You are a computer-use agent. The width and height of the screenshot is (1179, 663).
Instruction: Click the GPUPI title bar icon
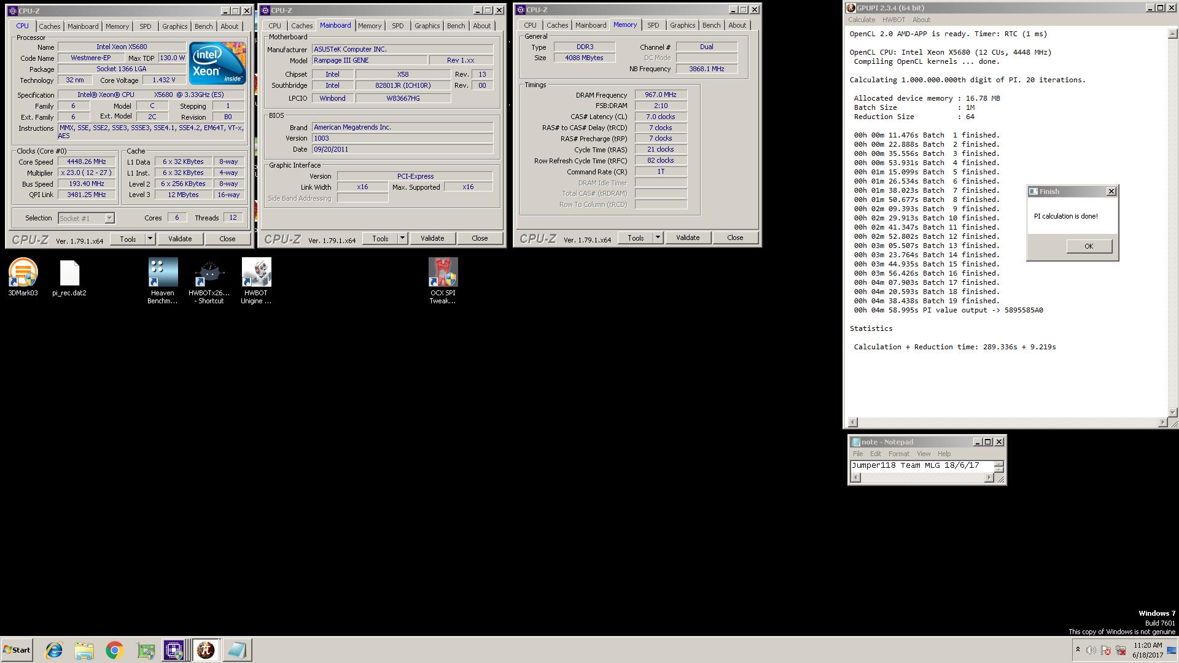pyautogui.click(x=851, y=8)
